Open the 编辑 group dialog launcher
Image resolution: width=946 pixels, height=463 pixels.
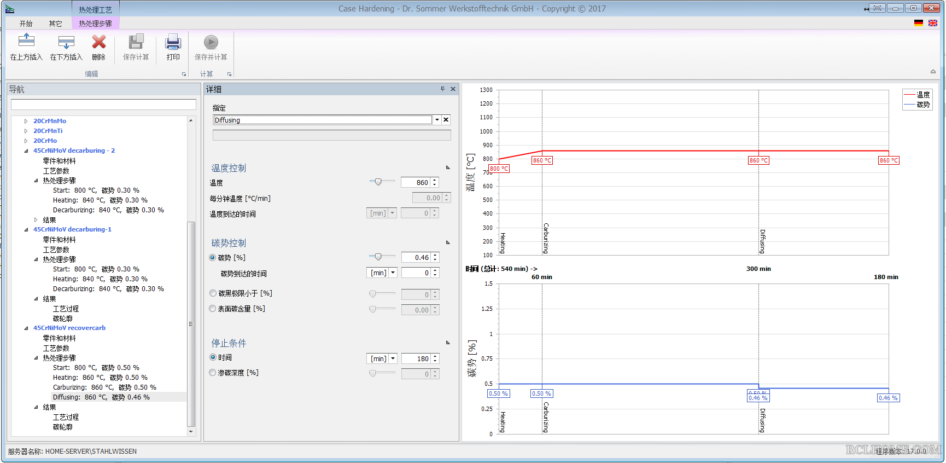coord(184,74)
